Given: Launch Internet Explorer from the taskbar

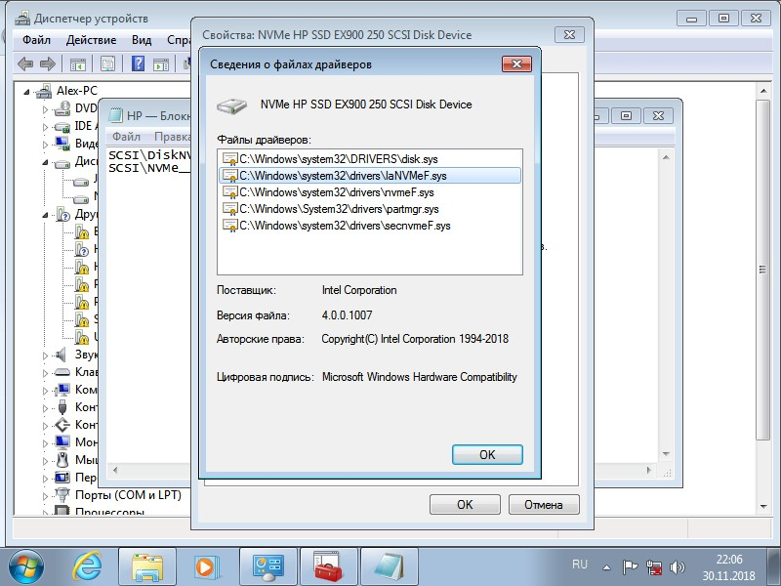Looking at the screenshot, I should pyautogui.click(x=87, y=567).
